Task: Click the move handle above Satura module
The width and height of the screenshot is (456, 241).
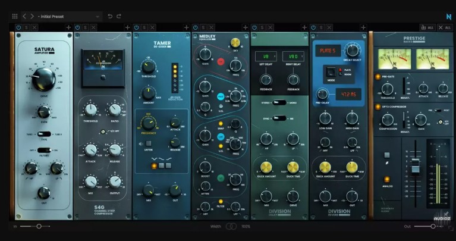Action: pos(68,27)
